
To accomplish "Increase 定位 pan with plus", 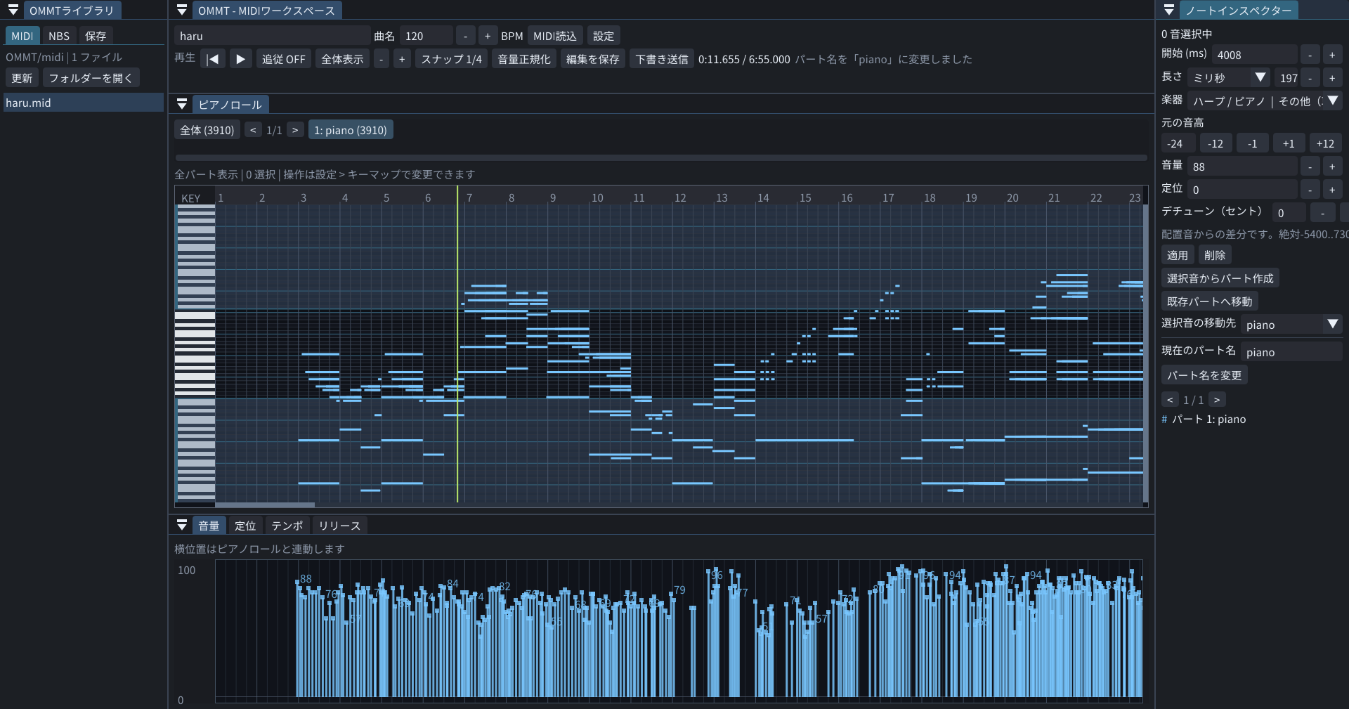I will [x=1332, y=190].
